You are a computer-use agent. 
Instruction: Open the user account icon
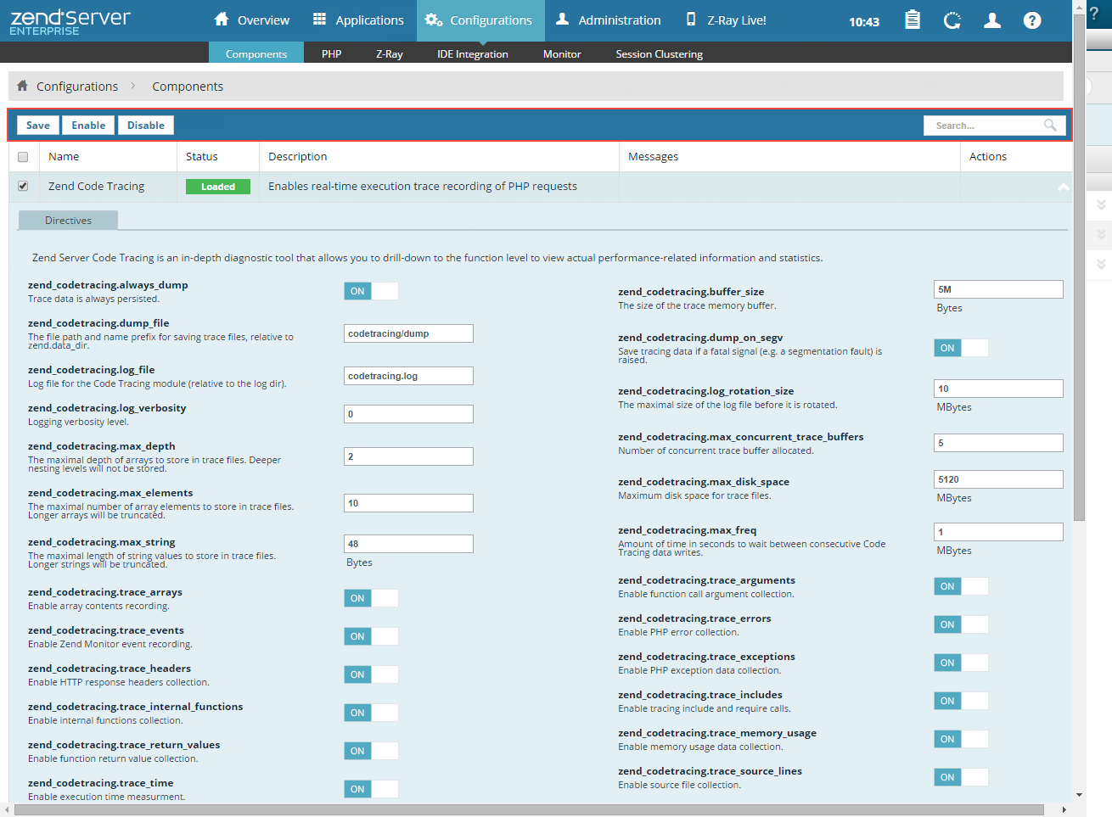click(x=991, y=20)
